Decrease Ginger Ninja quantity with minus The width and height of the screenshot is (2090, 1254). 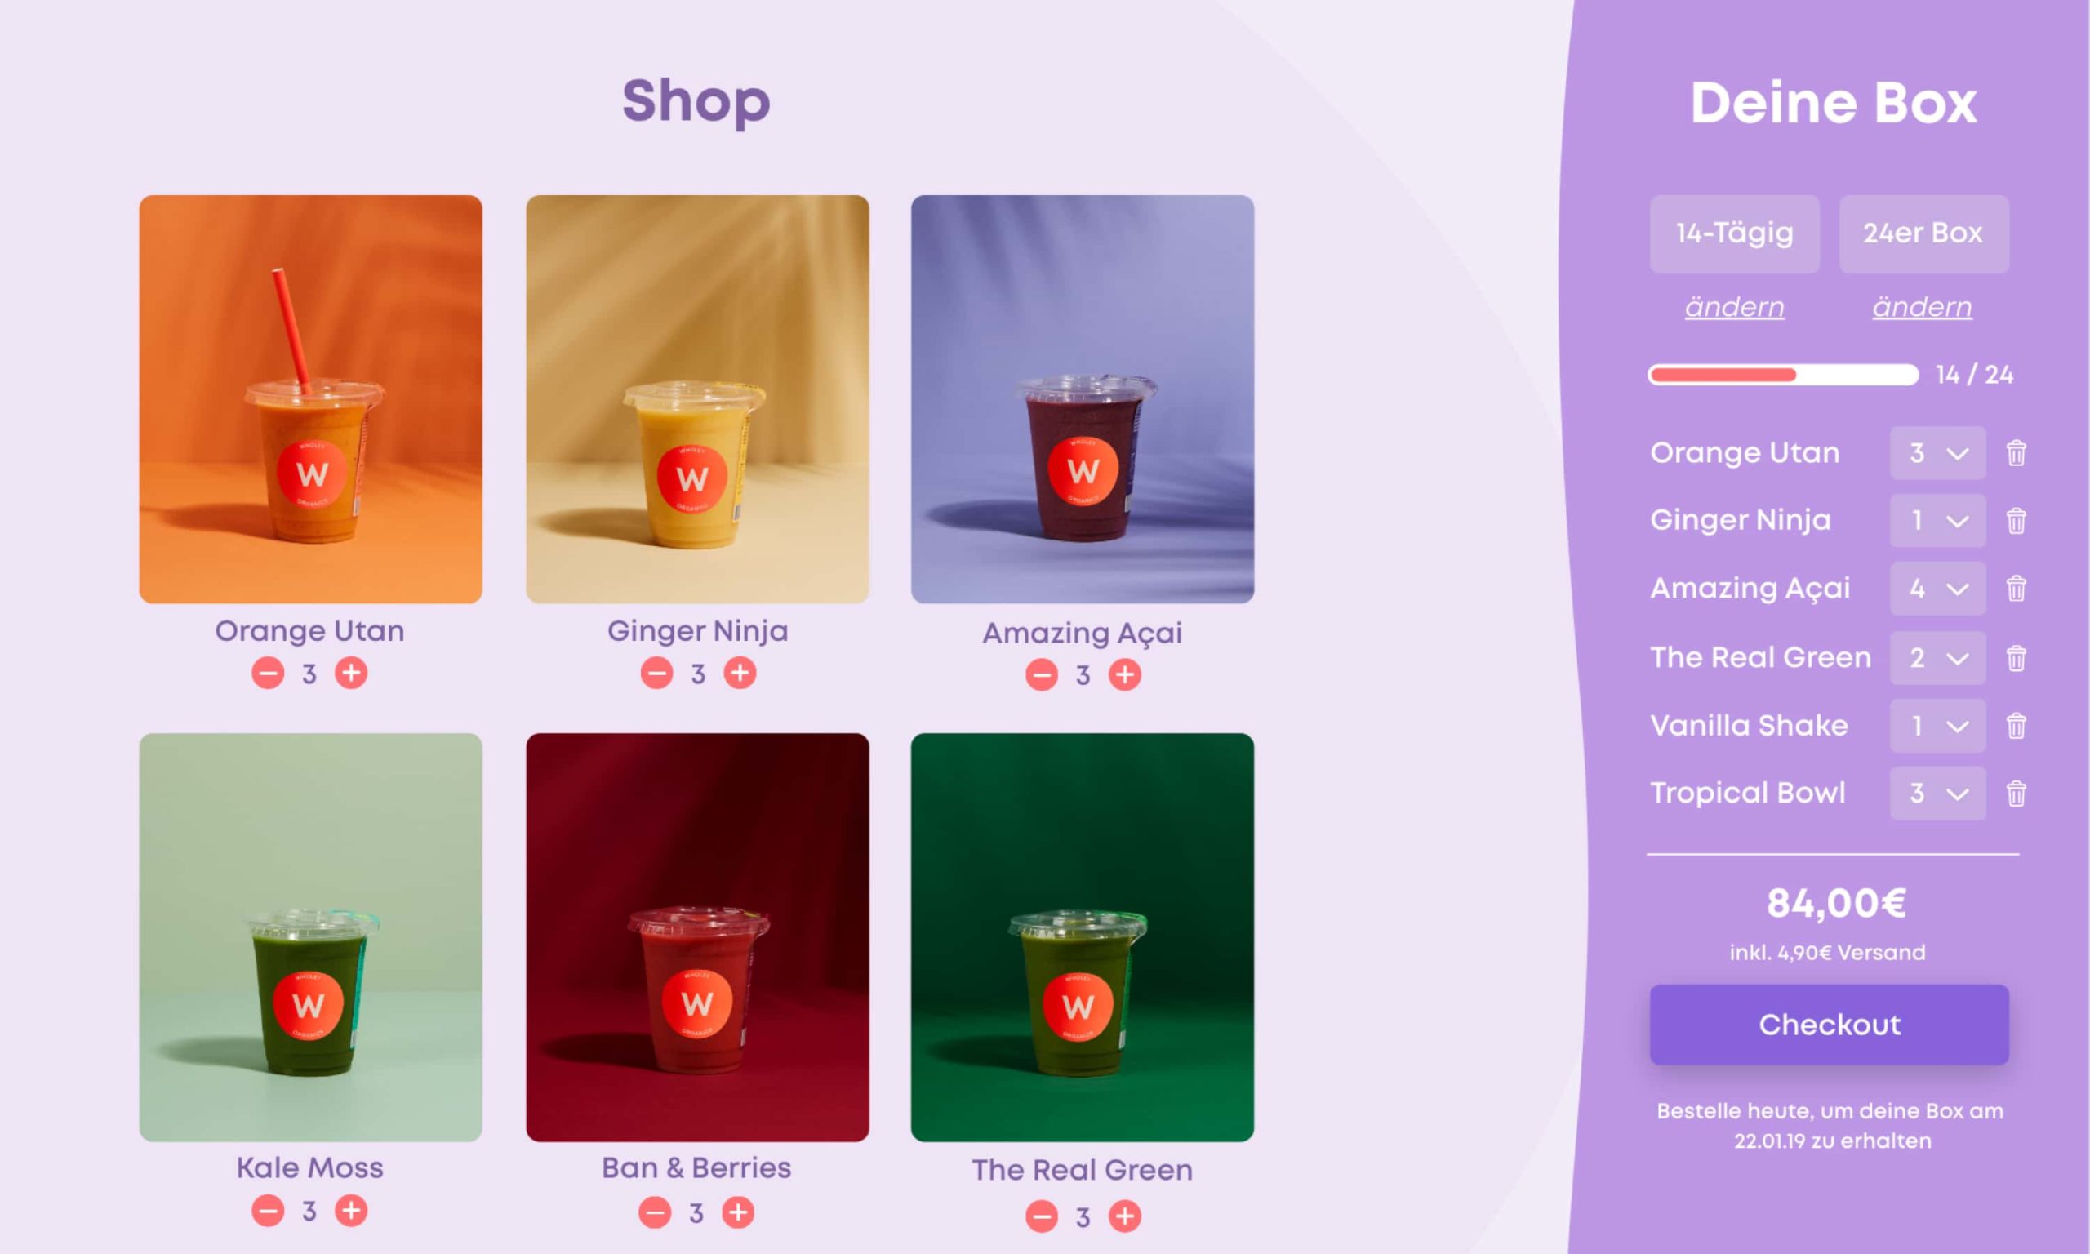(x=656, y=674)
